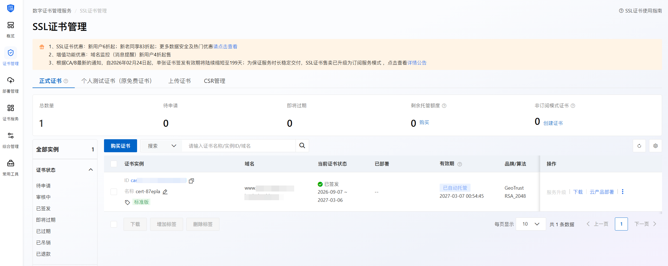The height and width of the screenshot is (266, 668).
Task: Click the tag icon beside 标准版
Action: pos(127,202)
